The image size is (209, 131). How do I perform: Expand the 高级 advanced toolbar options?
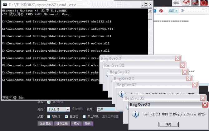[173, 11]
